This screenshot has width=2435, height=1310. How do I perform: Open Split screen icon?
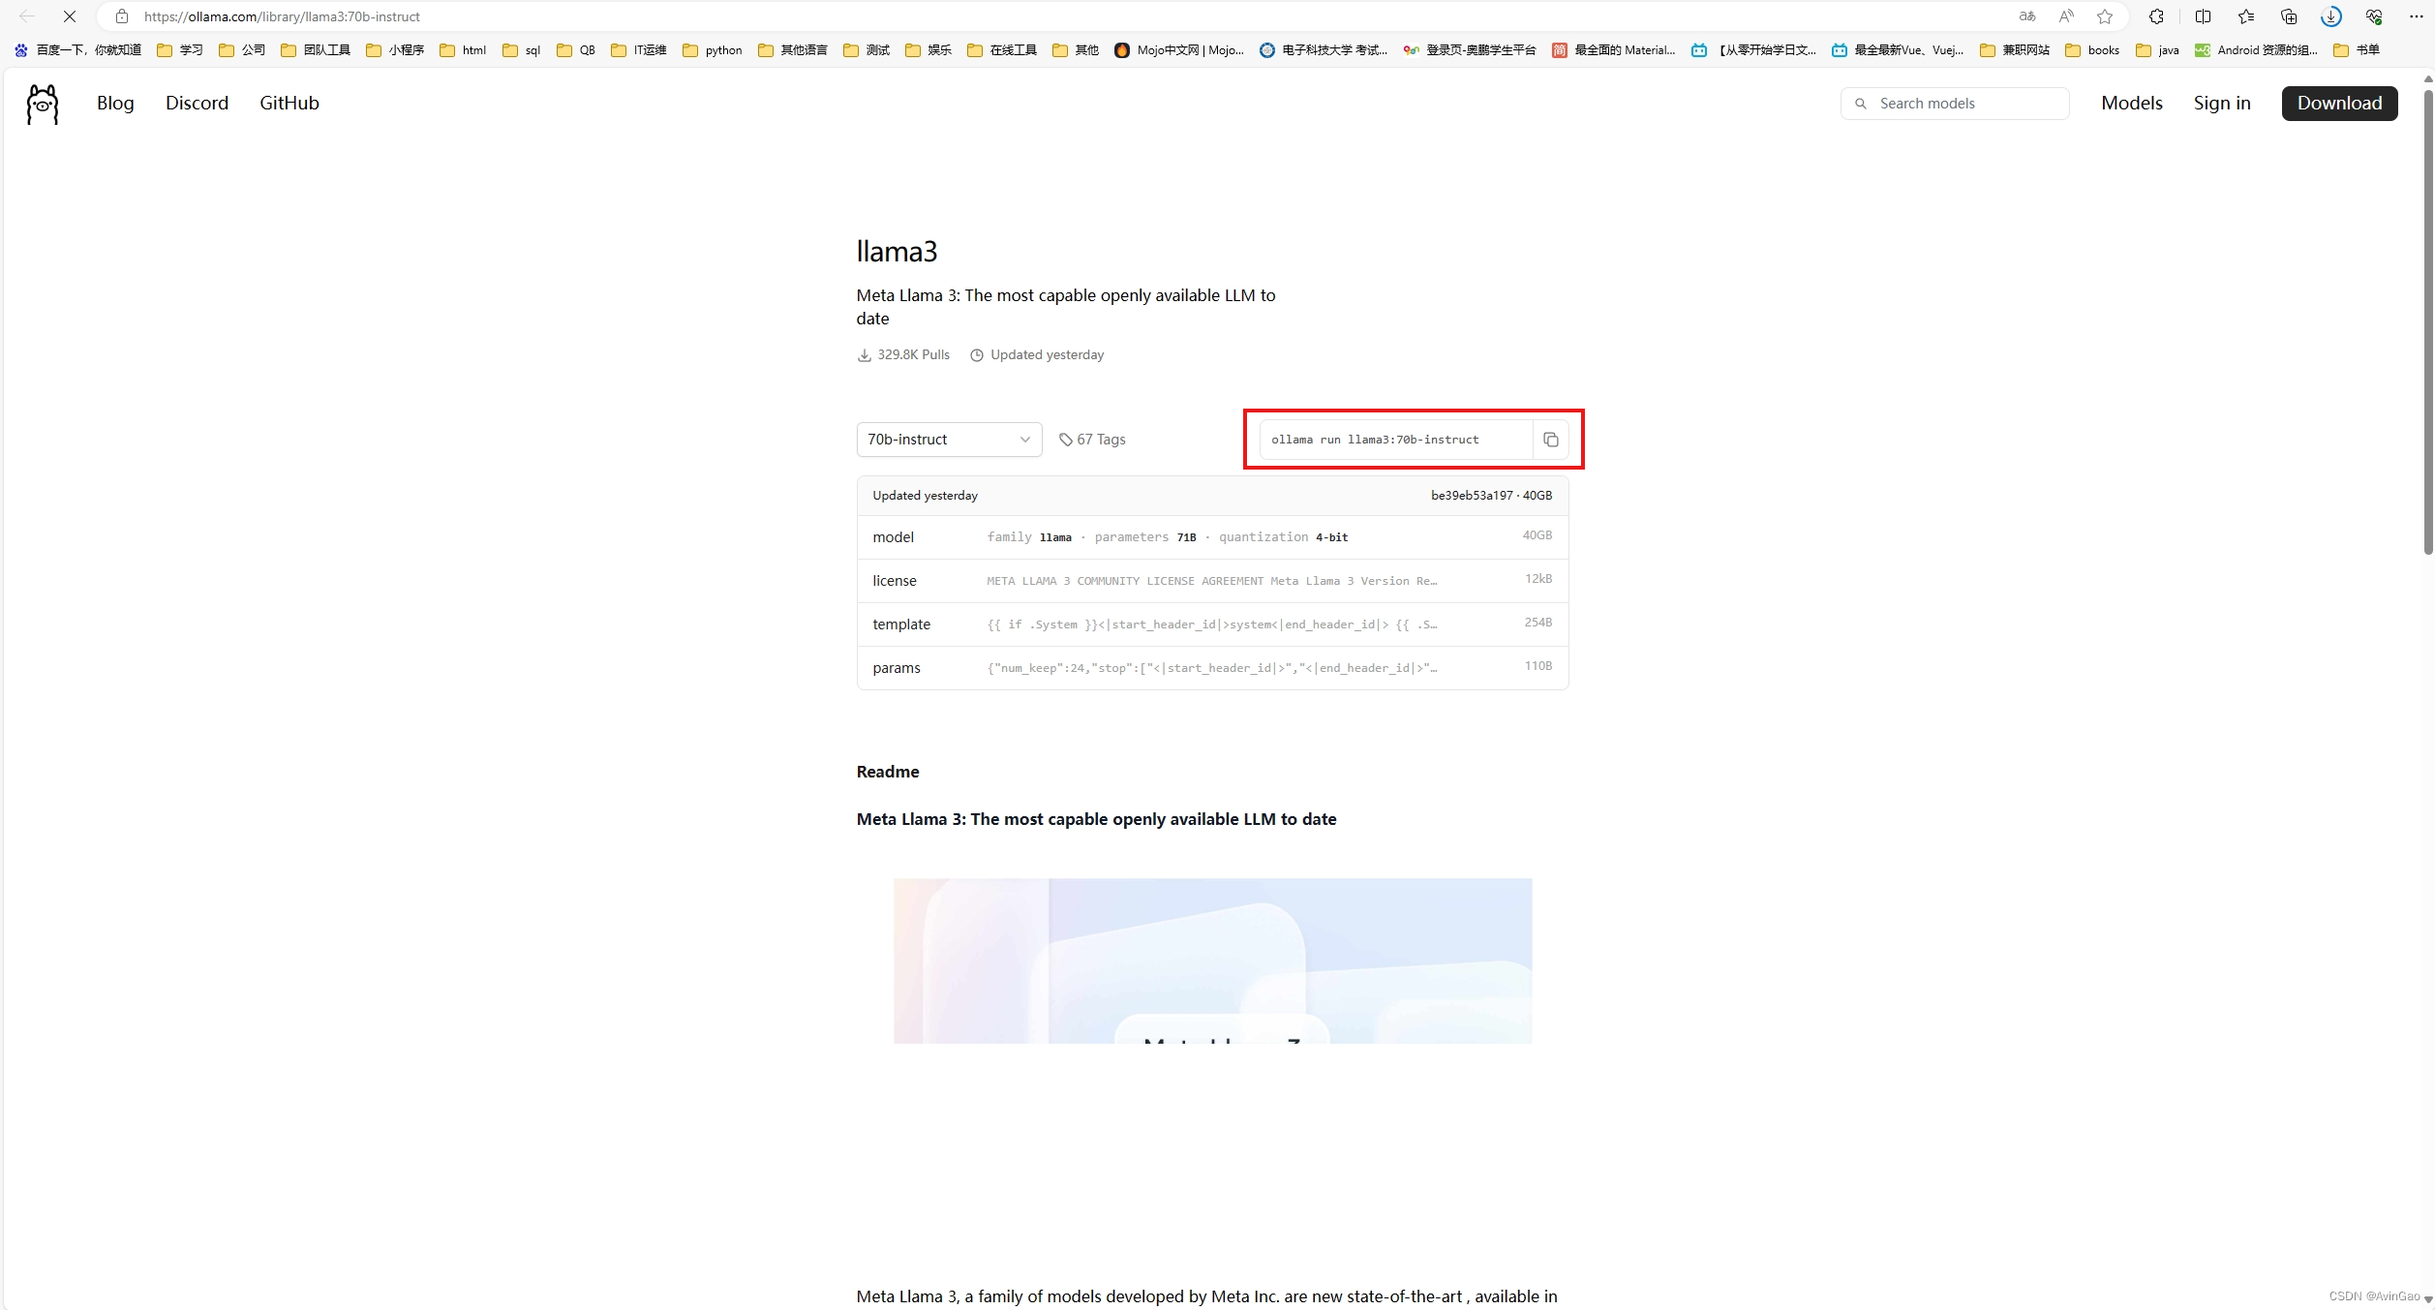(x=2204, y=16)
